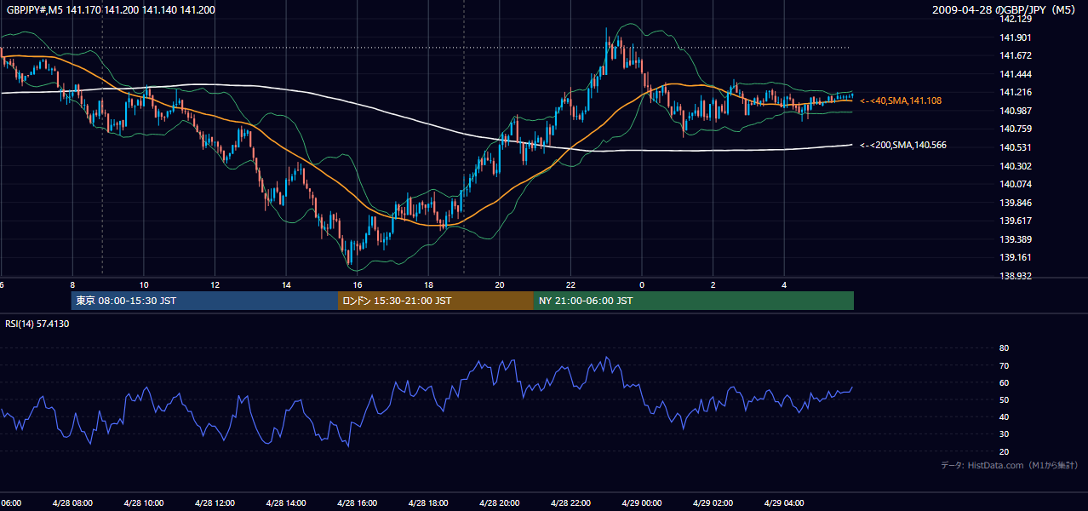This screenshot has width=1088, height=511.
Task: Click the RSI(14) 57.4130 indicator label
Action: tap(37, 324)
